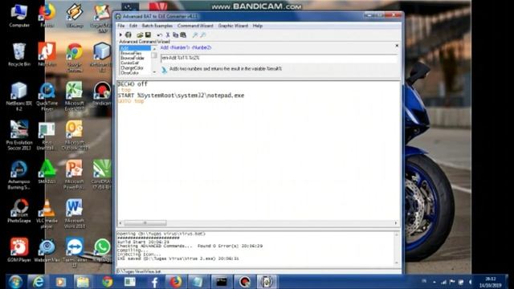The image size is (514, 289).
Task: Click the Cut (scissors) toolbar icon
Action: coord(168,35)
